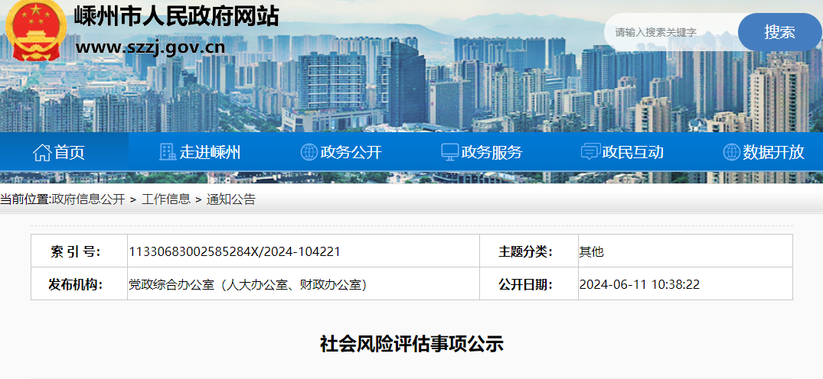Follow the 政府信息公开 breadcrumb link
Viewport: 823px width, 379px height.
pyautogui.click(x=88, y=199)
